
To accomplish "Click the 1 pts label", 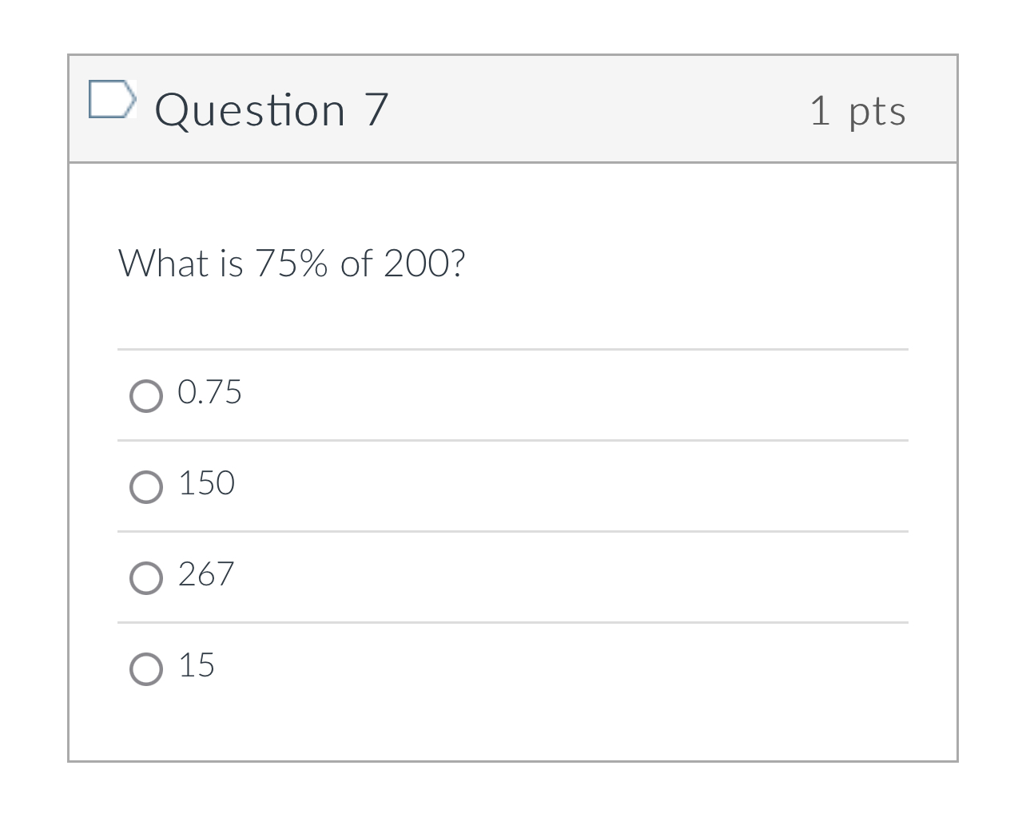I will pos(859,112).
